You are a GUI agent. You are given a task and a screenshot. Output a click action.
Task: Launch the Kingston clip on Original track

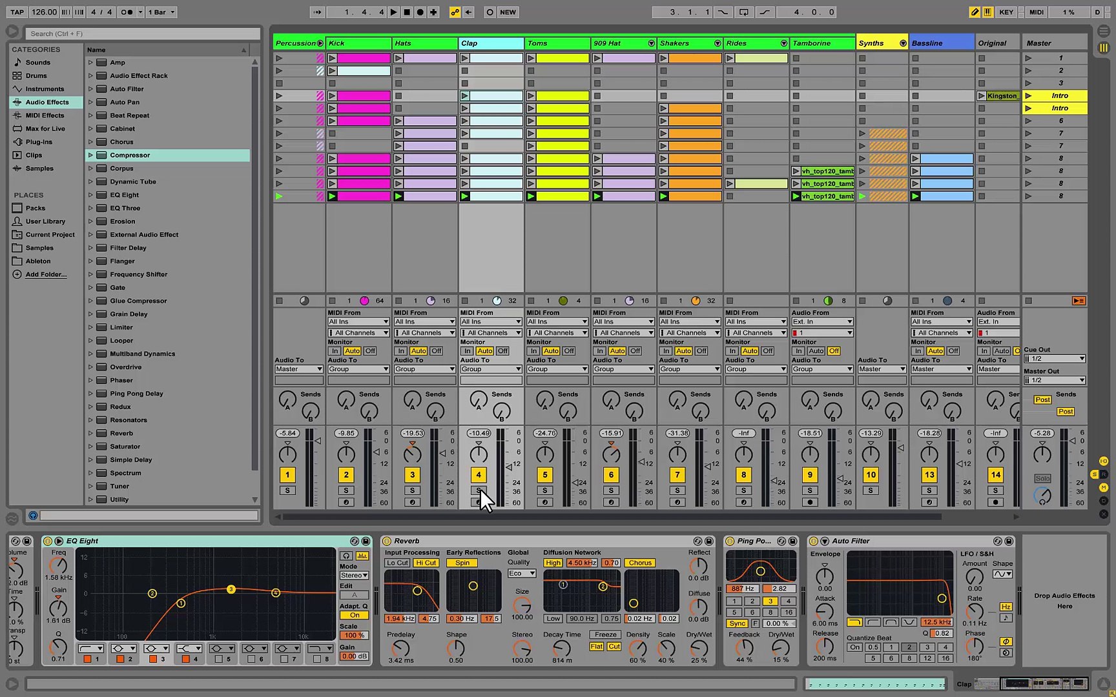click(x=982, y=96)
